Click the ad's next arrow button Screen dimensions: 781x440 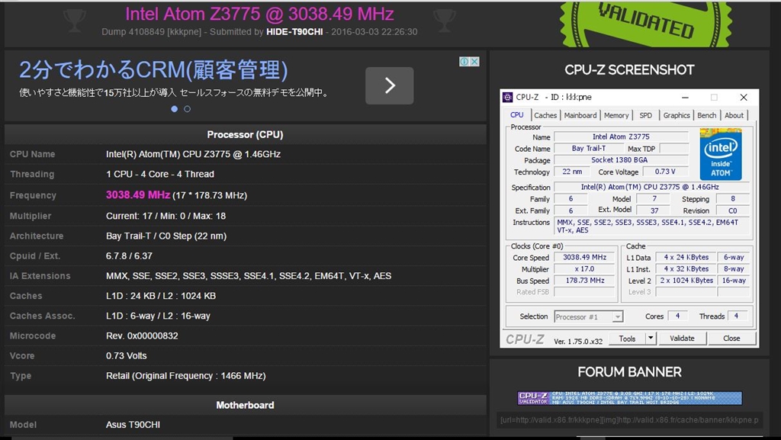tap(389, 85)
